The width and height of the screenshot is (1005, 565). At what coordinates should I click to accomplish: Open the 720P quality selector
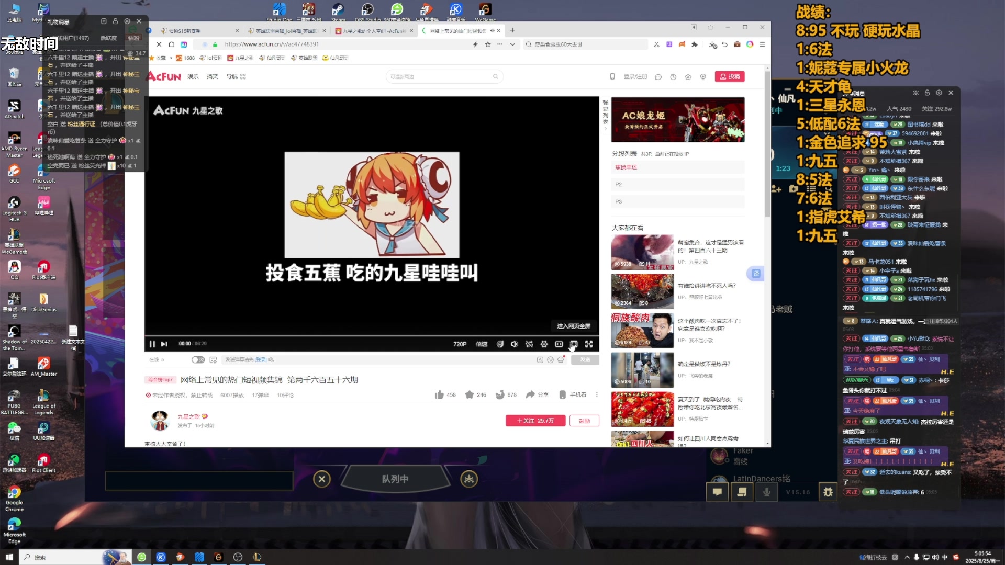pos(460,344)
